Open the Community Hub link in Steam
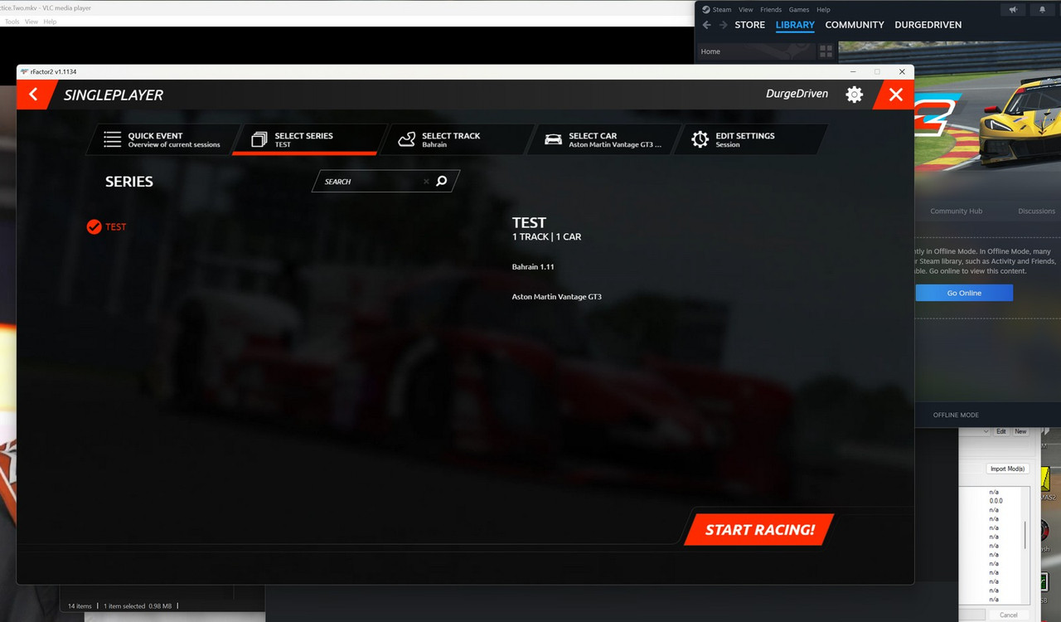The height and width of the screenshot is (622, 1061). (956, 211)
